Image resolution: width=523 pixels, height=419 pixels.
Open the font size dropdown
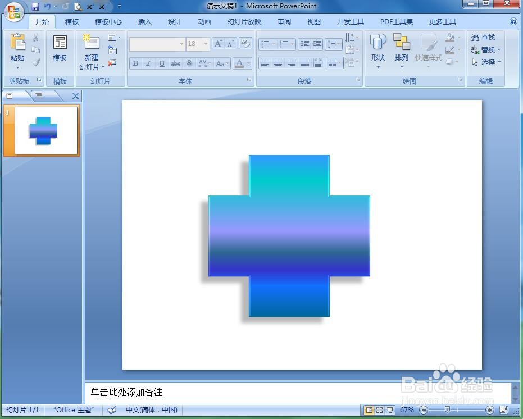click(x=206, y=44)
